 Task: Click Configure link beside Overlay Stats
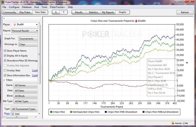pos(35,71)
